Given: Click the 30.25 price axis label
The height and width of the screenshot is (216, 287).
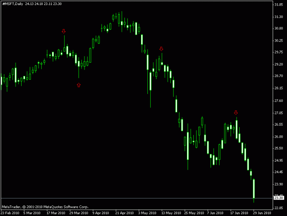Looking at the screenshot, I should point(279,41).
